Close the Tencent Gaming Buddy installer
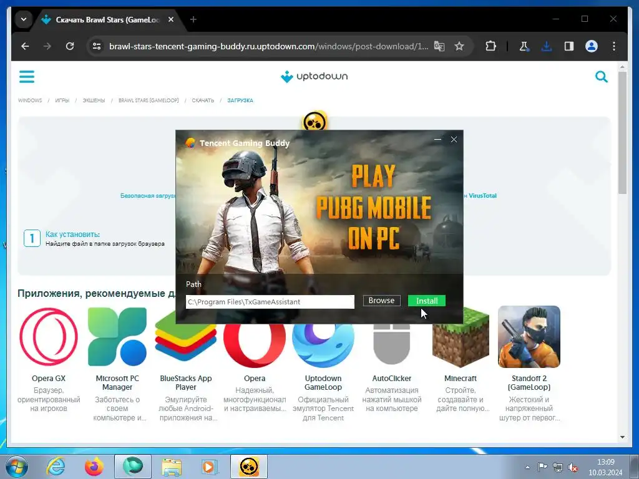The width and height of the screenshot is (639, 479). click(x=454, y=139)
